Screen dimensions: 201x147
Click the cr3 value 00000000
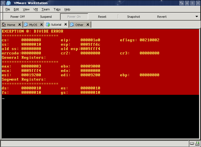pos(150,53)
